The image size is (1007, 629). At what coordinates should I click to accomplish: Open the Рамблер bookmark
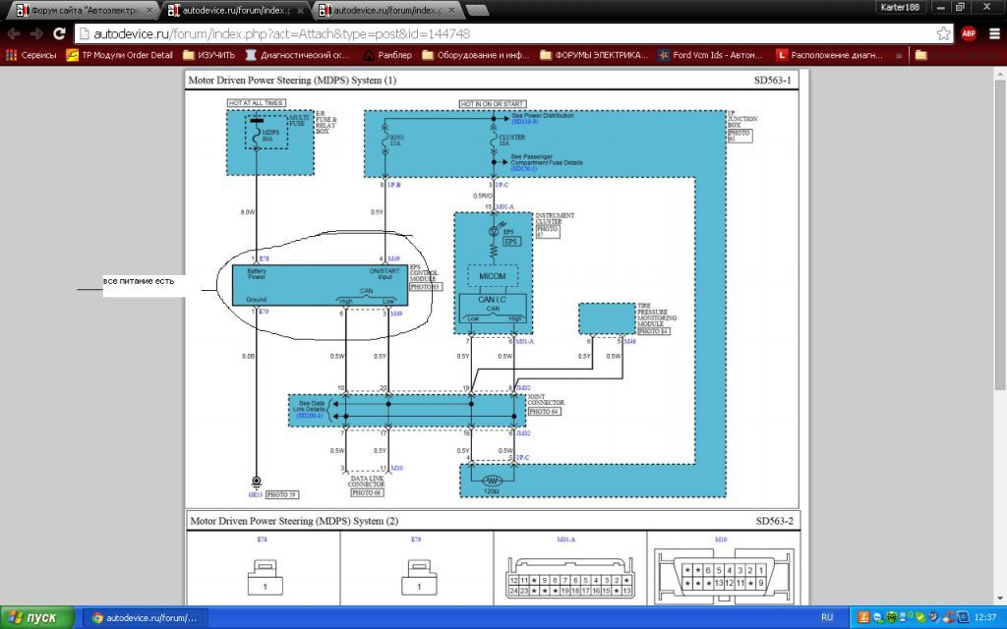click(x=387, y=55)
